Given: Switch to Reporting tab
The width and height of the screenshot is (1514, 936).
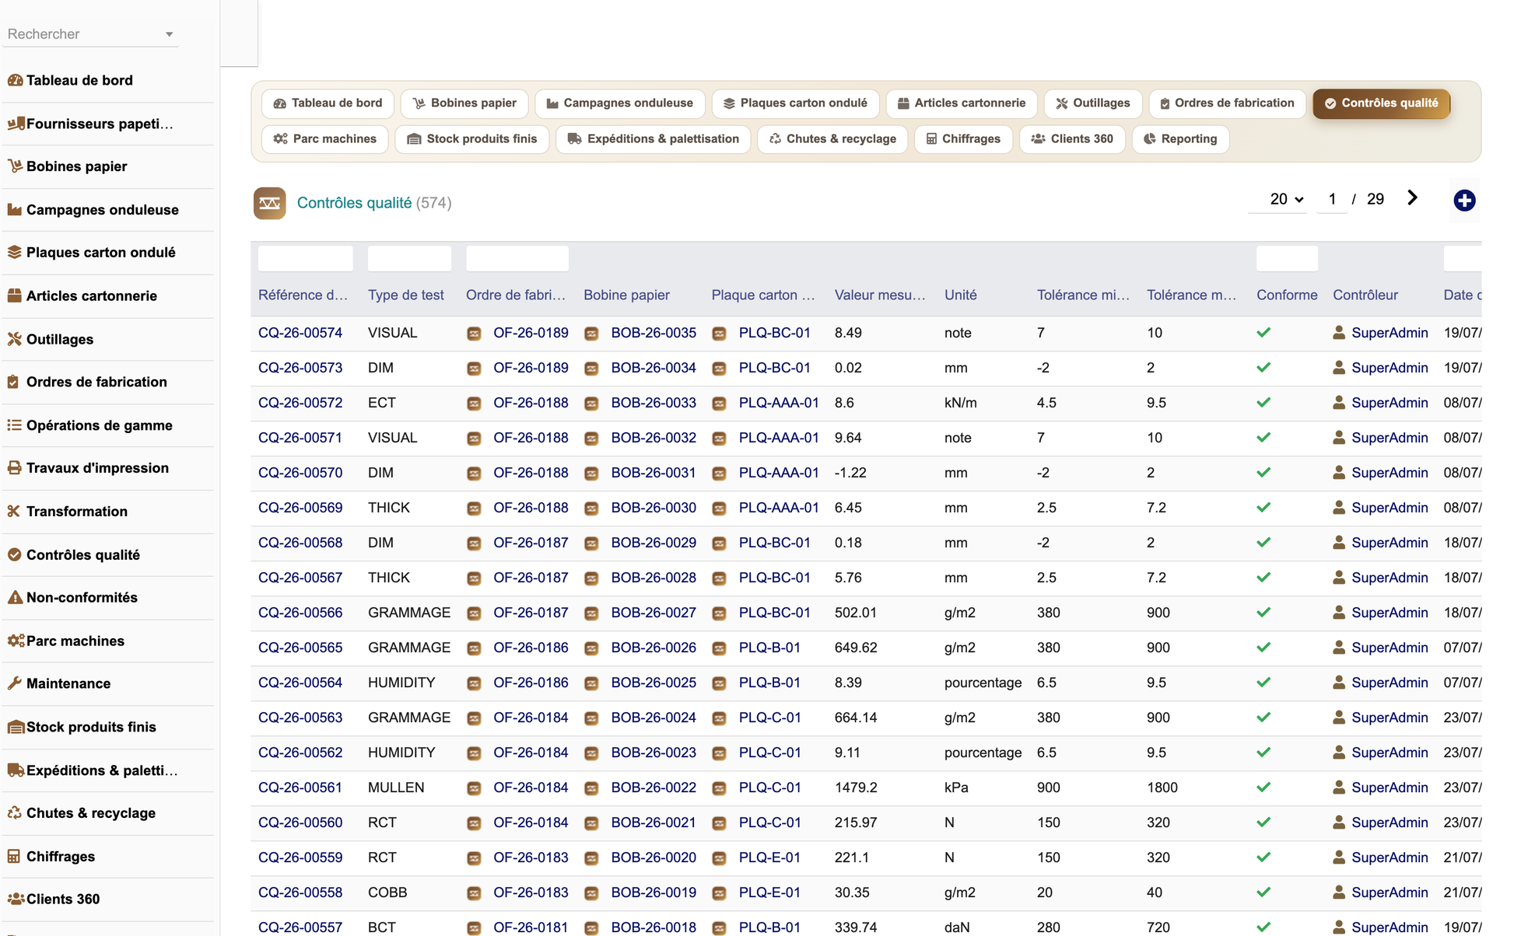Looking at the screenshot, I should click(x=1180, y=139).
